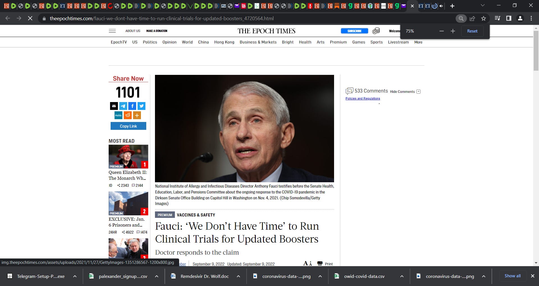Screen dimensions: 539x286
Task: Share article on MeWe
Action: click(118, 115)
